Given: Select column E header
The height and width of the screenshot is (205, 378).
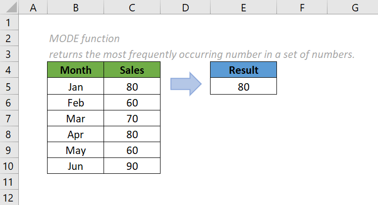Looking at the screenshot, I should 243,8.
